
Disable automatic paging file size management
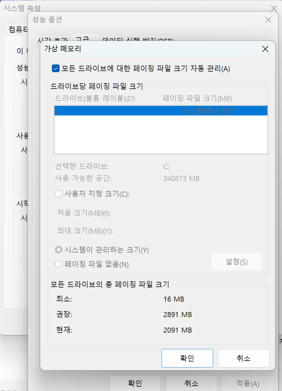55,68
